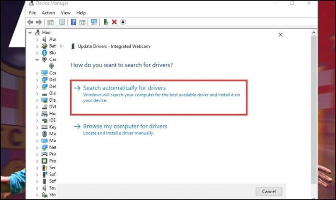Viewport: 336px width, 200px height.
Task: Select the Print queues icon
Action: point(44,154)
